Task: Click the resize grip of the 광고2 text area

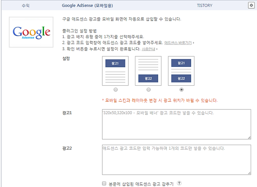Action: point(249,173)
